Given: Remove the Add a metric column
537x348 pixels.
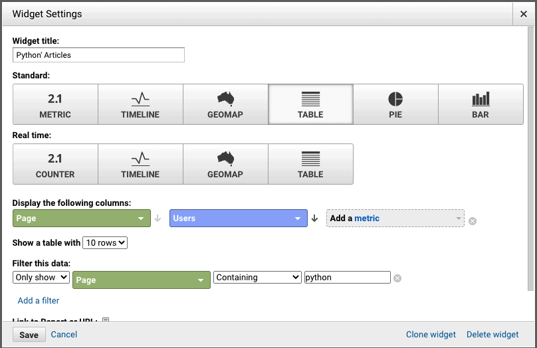Looking at the screenshot, I should pyautogui.click(x=473, y=221).
